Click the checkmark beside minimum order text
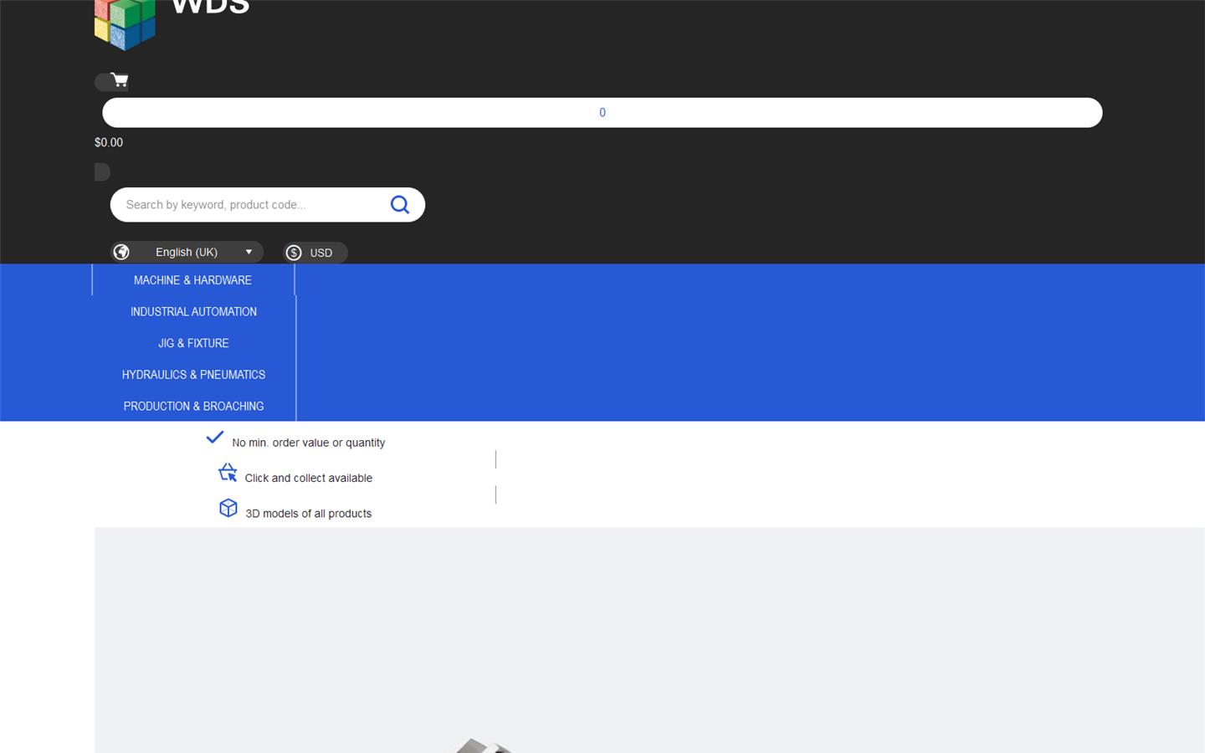Viewport: 1205px width, 753px height. [x=214, y=437]
